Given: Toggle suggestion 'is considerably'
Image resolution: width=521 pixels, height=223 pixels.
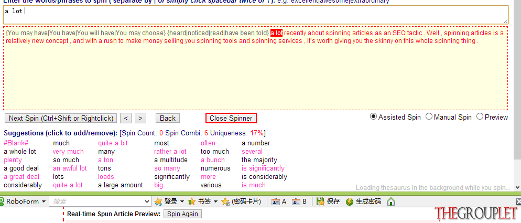Looking at the screenshot, I should (264, 177).
